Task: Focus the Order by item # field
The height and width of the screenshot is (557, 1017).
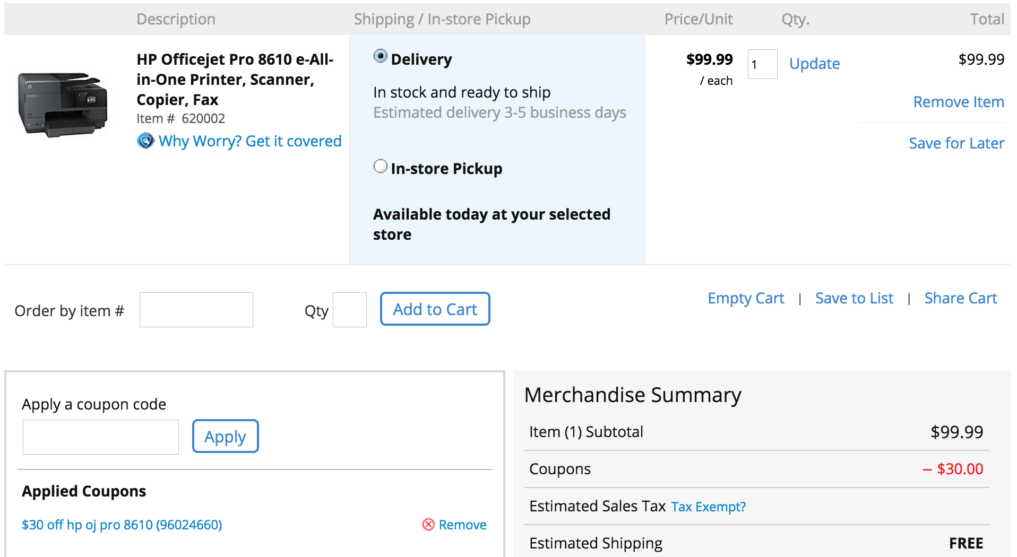Action: [196, 310]
